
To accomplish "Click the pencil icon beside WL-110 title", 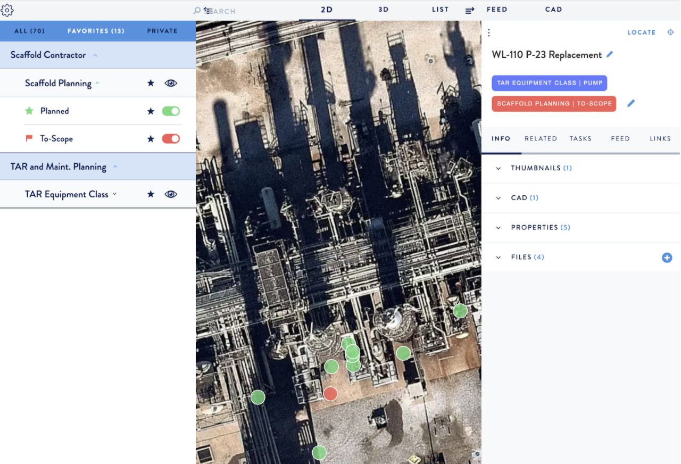I will pos(610,54).
